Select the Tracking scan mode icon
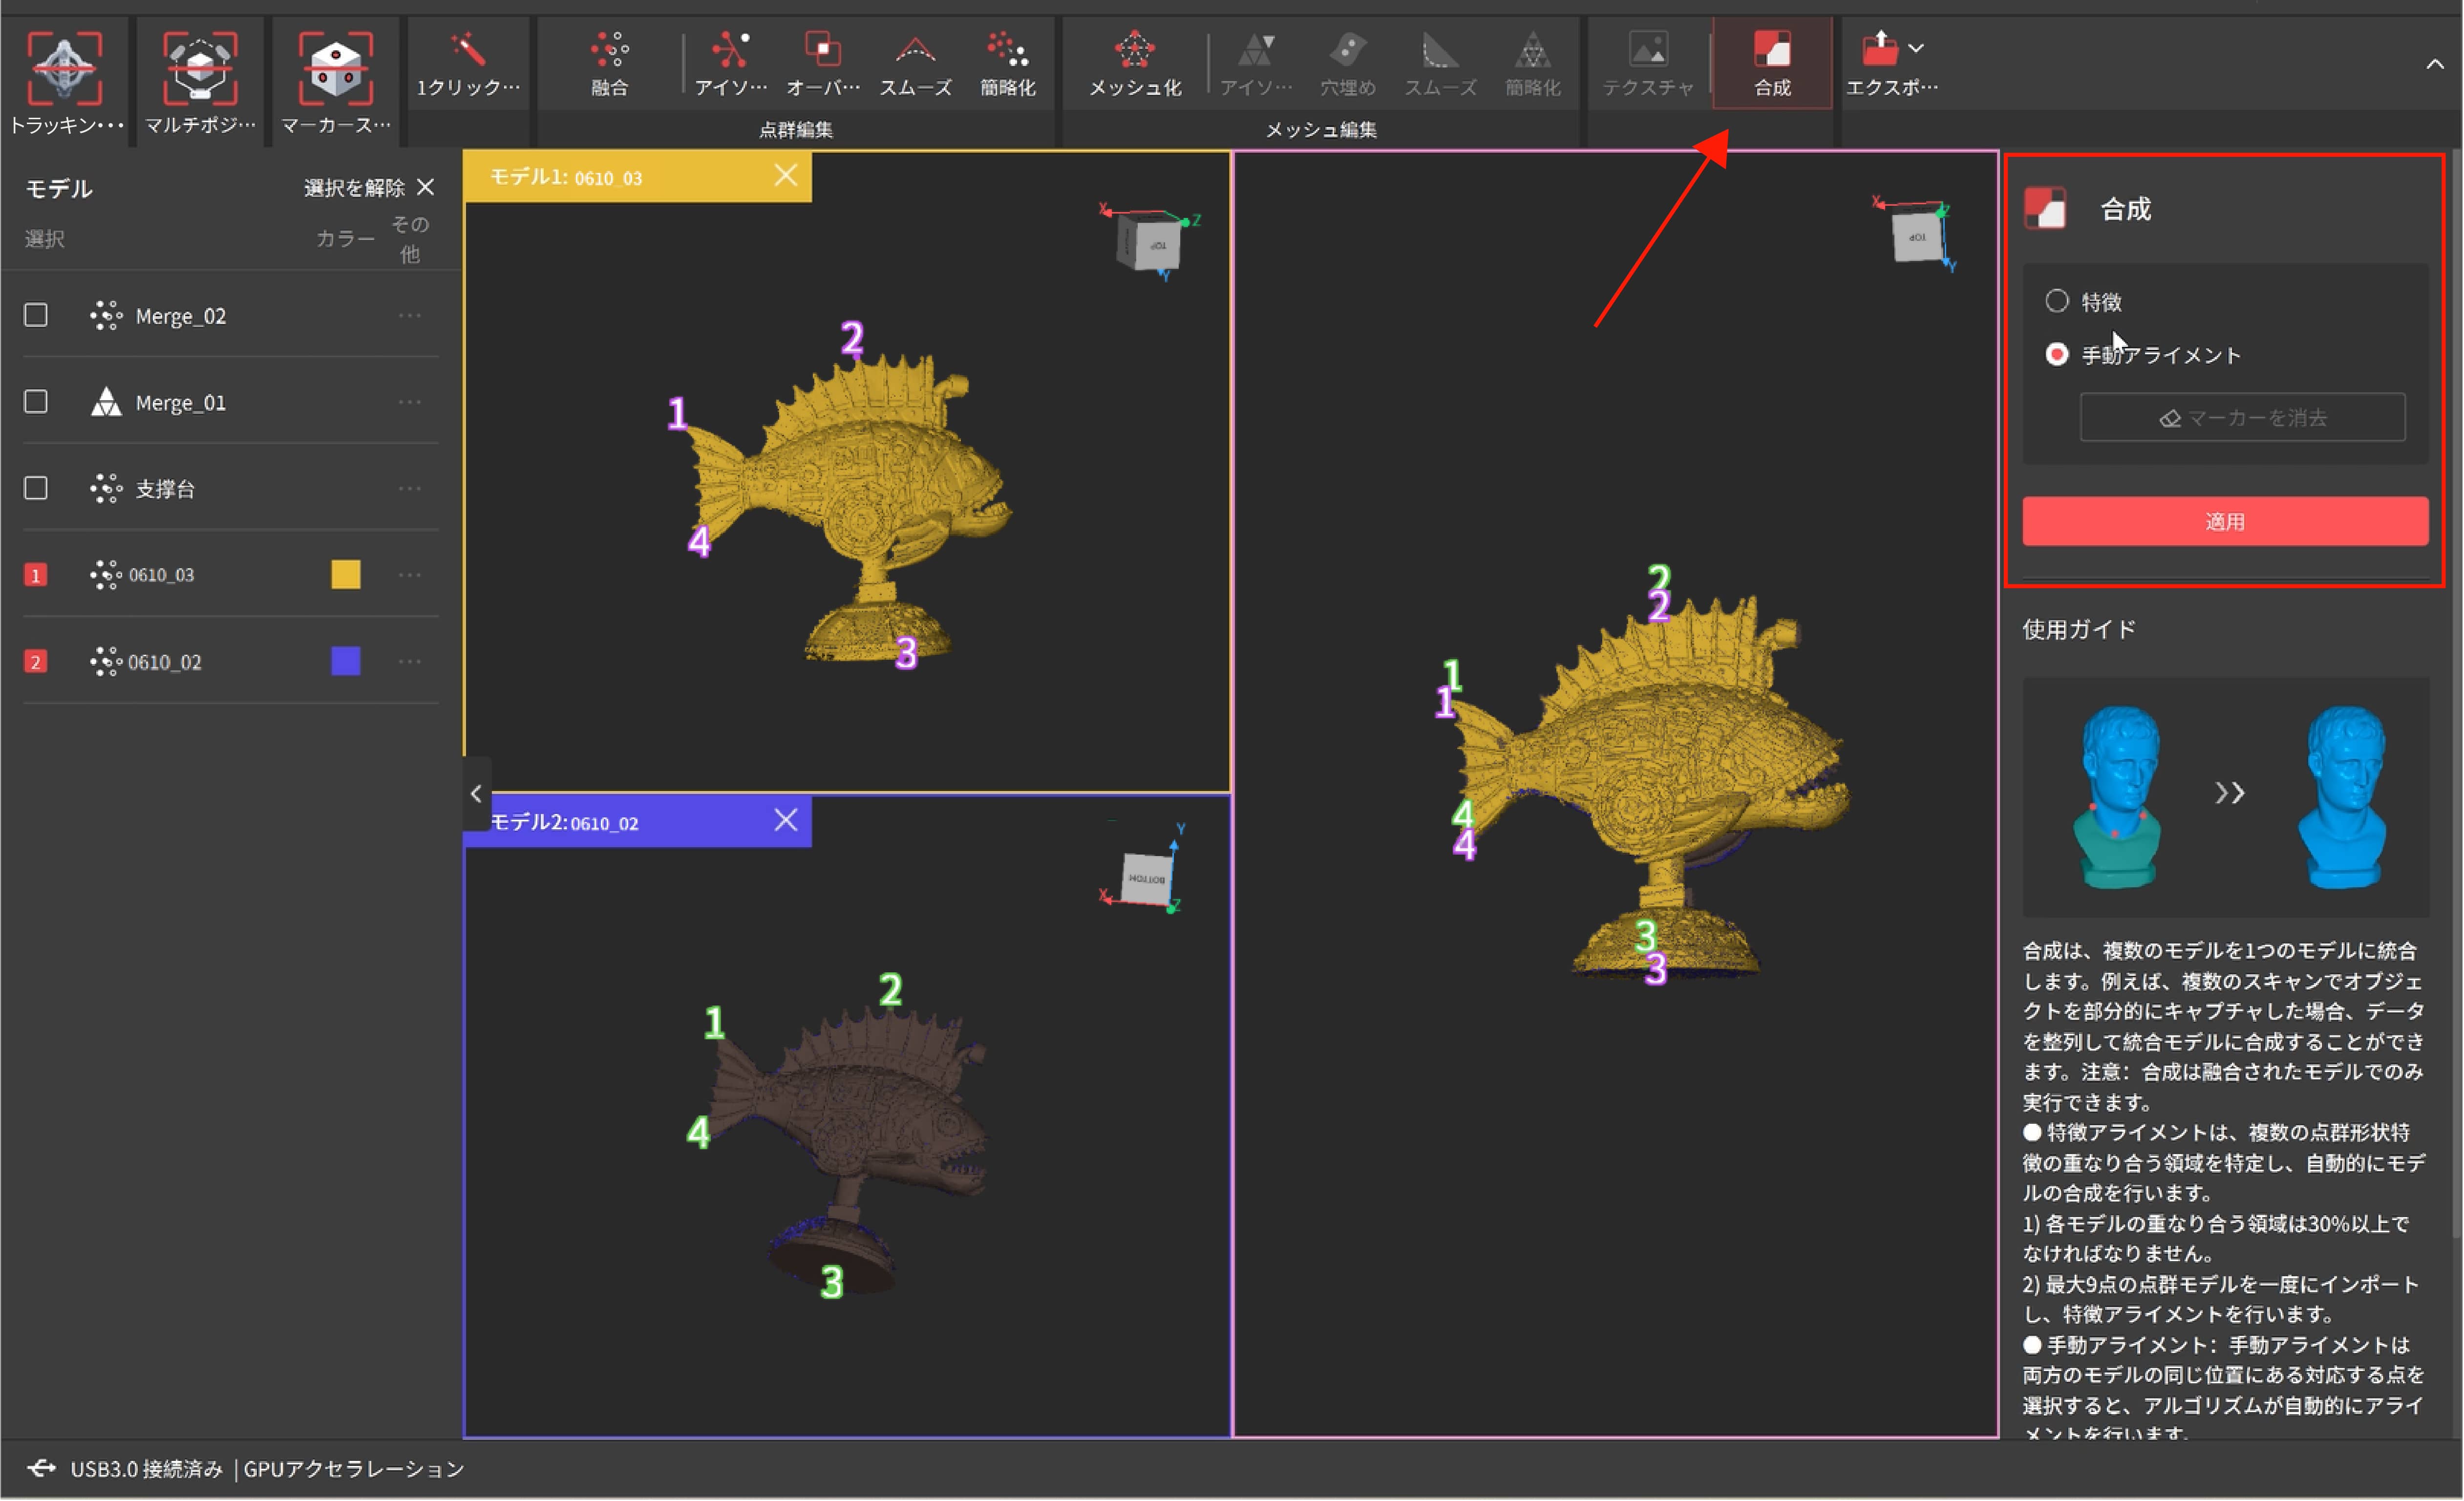This screenshot has height=1501, width=2464. [x=64, y=68]
